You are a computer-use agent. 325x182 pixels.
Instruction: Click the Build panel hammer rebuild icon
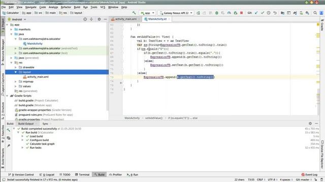[9, 130]
